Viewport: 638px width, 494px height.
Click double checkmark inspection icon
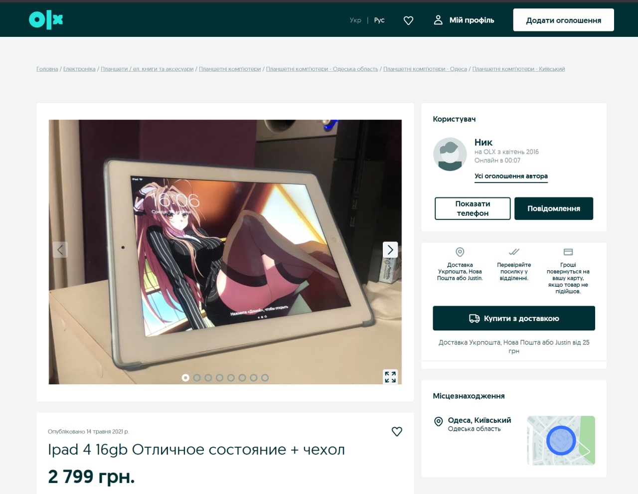click(x=514, y=252)
